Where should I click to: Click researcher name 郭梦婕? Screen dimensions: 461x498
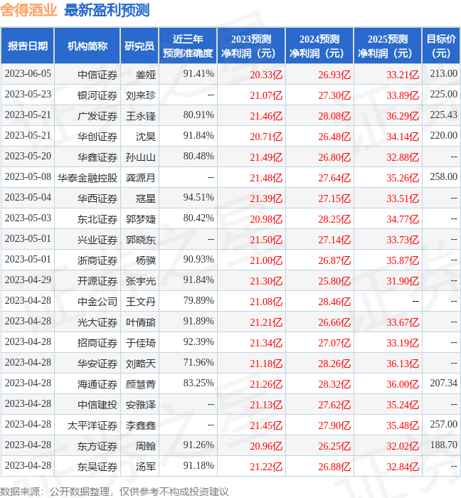coord(141,219)
